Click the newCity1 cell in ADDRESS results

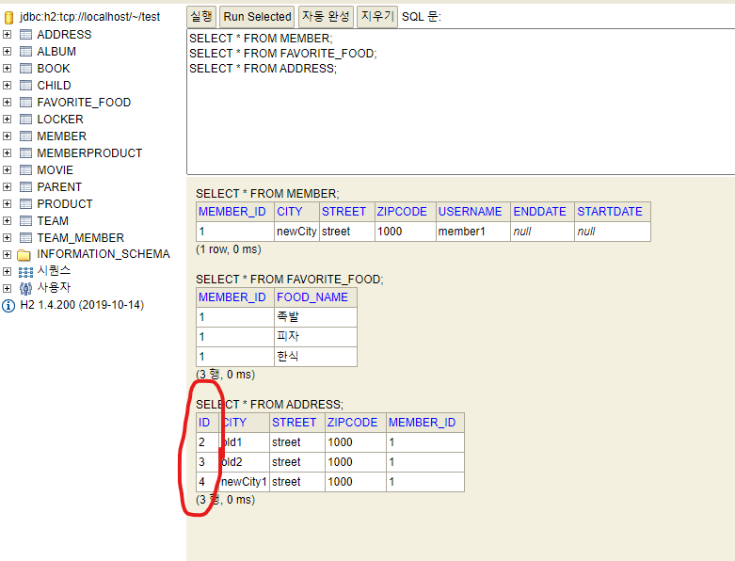click(245, 482)
